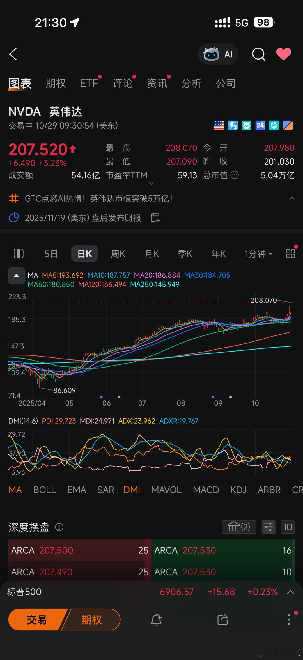This screenshot has height=660, width=303.
Task: Open chart tools grid icon
Action: coord(290,254)
